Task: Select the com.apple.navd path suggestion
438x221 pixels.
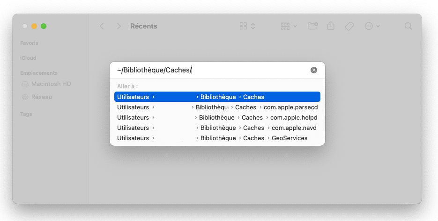Action: pyautogui.click(x=217, y=128)
